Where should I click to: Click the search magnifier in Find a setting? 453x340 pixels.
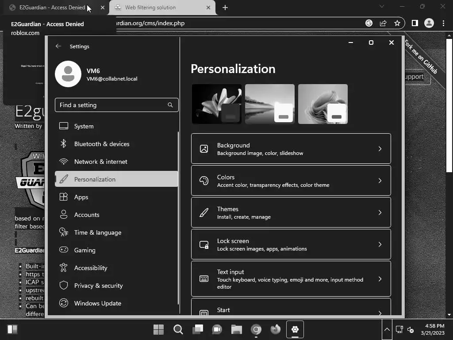point(170,105)
